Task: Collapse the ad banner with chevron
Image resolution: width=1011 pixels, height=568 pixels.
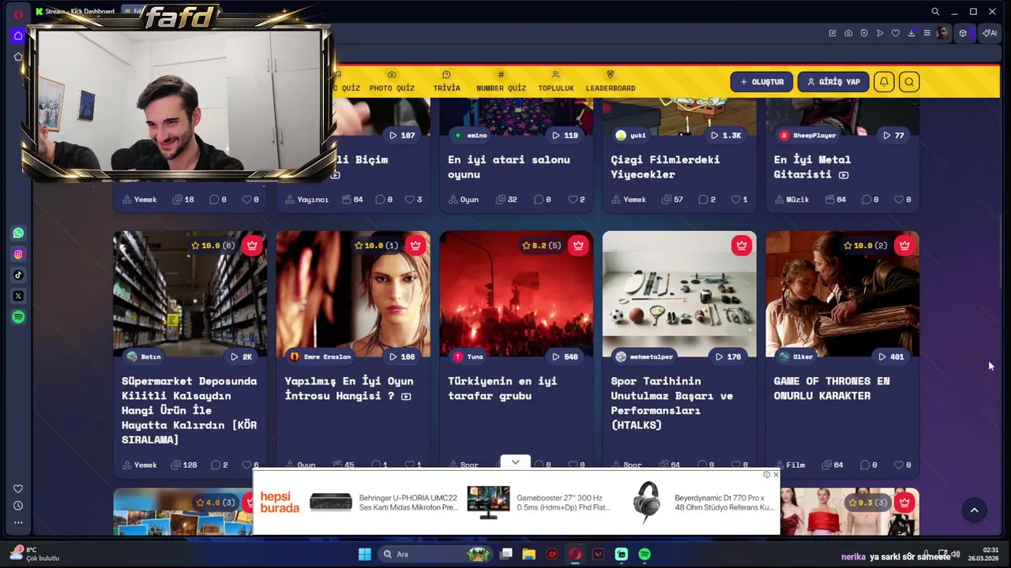Action: click(515, 462)
